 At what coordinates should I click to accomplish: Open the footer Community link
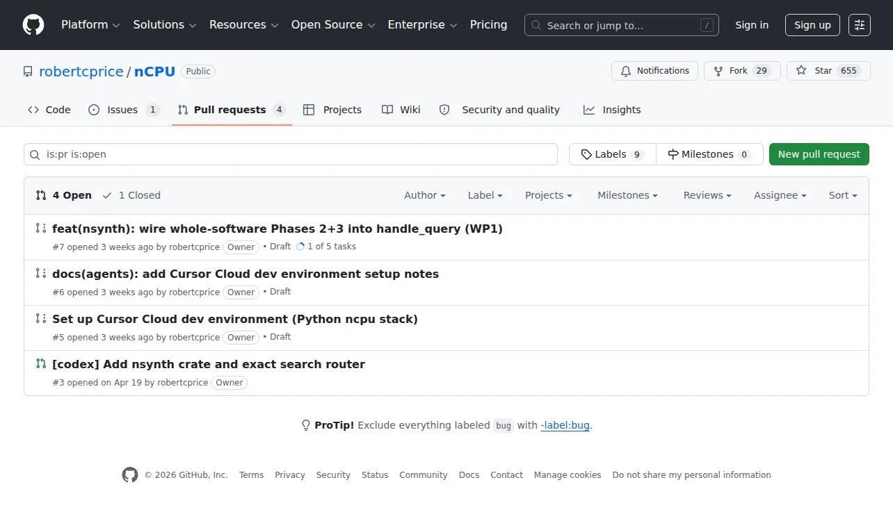(424, 475)
